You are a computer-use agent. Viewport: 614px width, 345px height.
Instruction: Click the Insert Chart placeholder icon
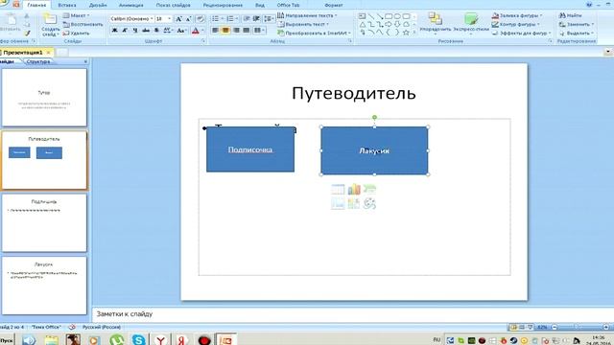[x=354, y=190]
